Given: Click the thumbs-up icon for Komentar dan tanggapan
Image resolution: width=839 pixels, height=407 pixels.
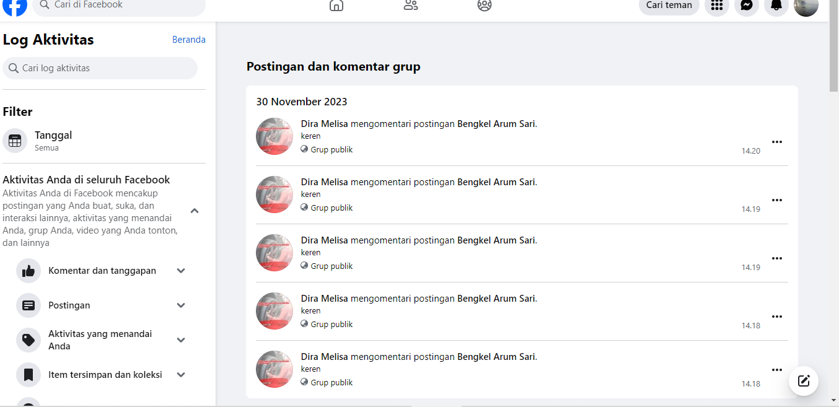Looking at the screenshot, I should 29,271.
